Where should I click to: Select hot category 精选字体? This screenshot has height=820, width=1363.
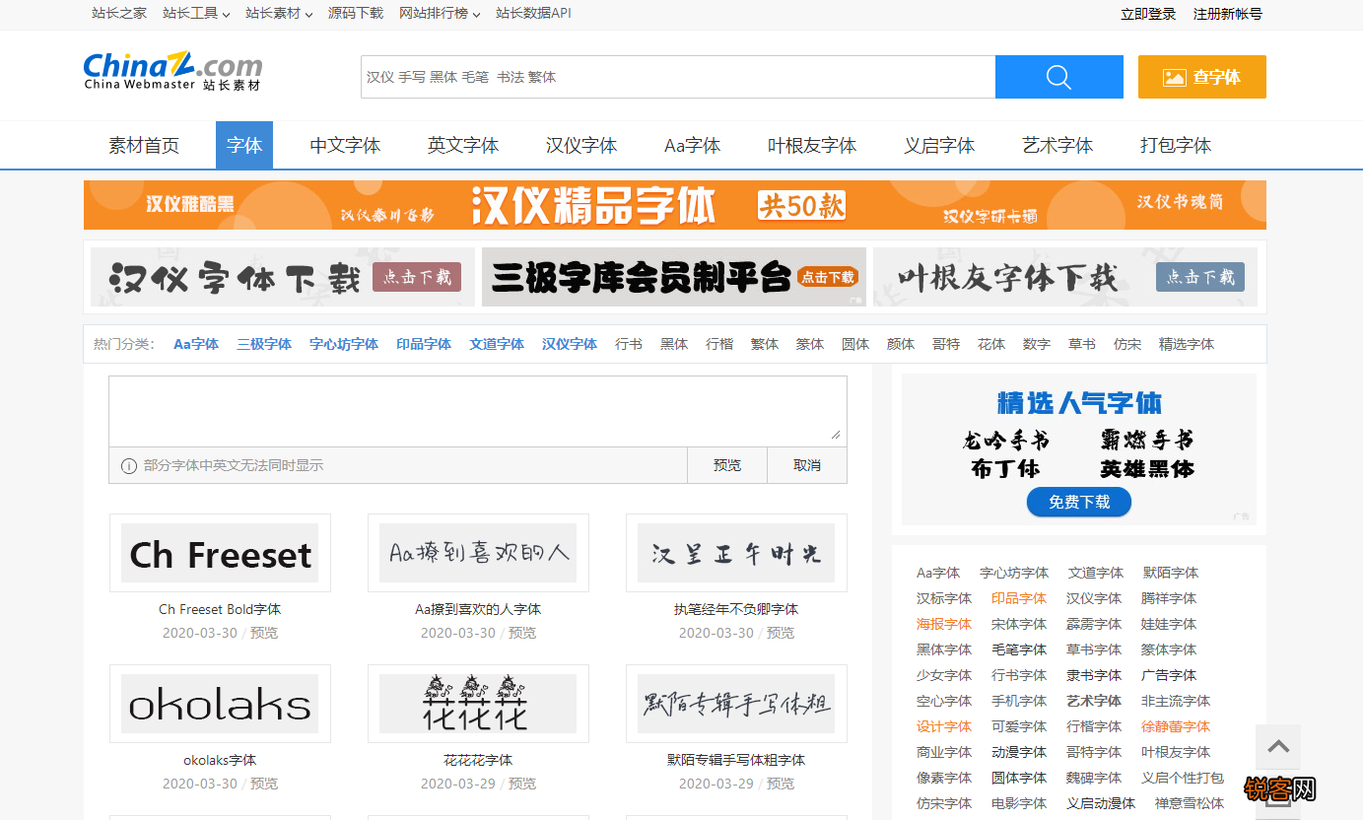1187,344
